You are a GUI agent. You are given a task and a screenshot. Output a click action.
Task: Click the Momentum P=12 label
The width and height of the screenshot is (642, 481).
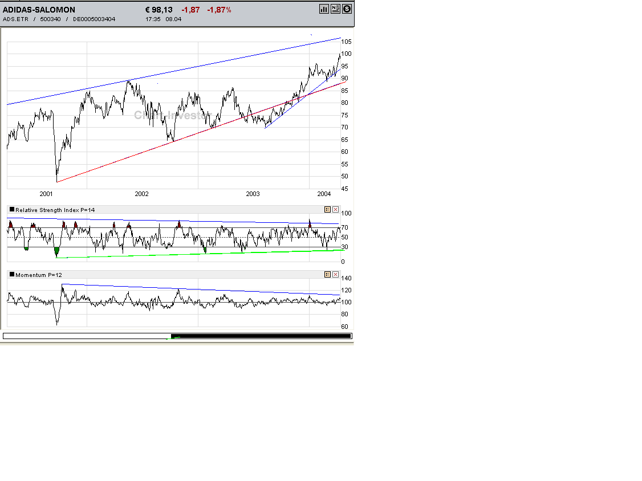click(39, 275)
